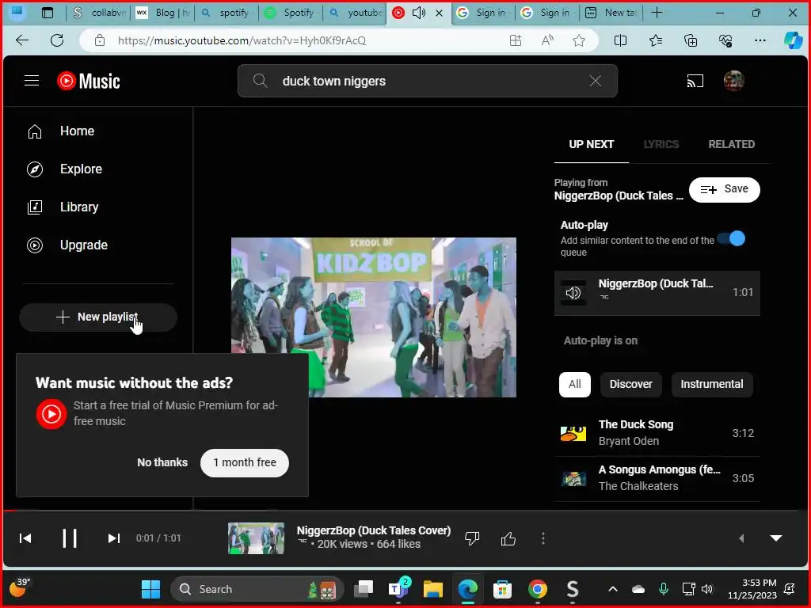Click the browser address bar URL
Screen dimensions: 811x608
pos(242,40)
